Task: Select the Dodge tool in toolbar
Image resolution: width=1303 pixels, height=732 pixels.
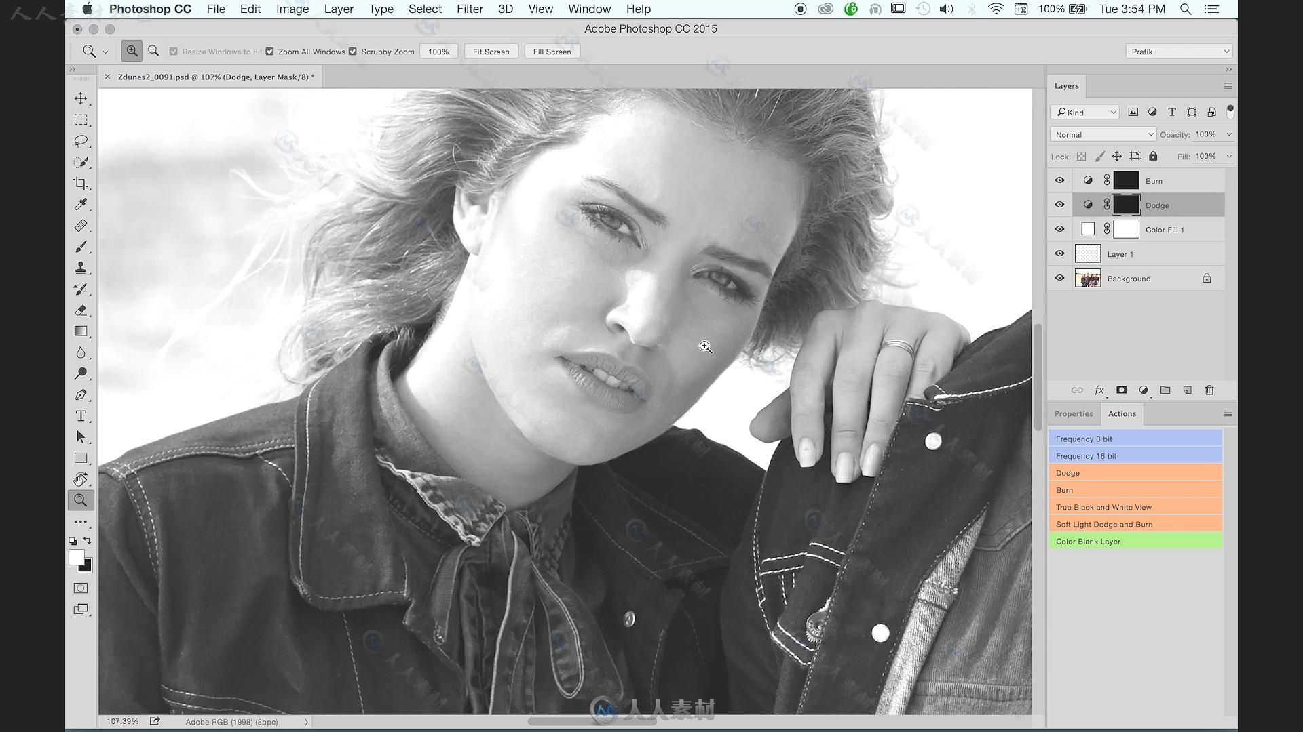Action: 81,373
